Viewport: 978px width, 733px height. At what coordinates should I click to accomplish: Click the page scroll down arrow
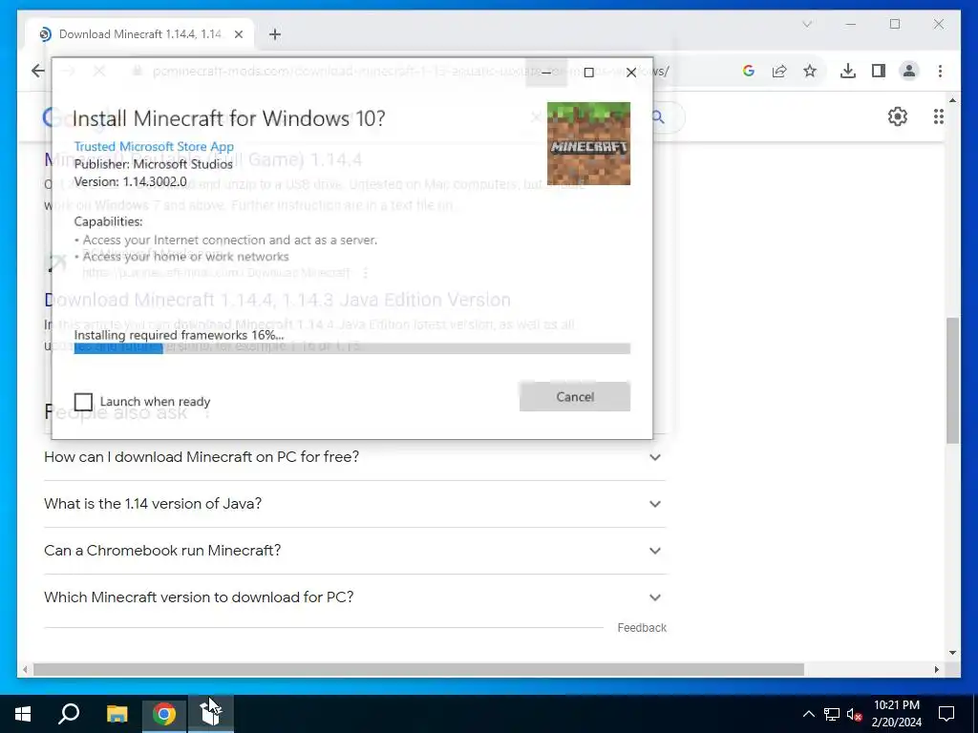(x=952, y=653)
